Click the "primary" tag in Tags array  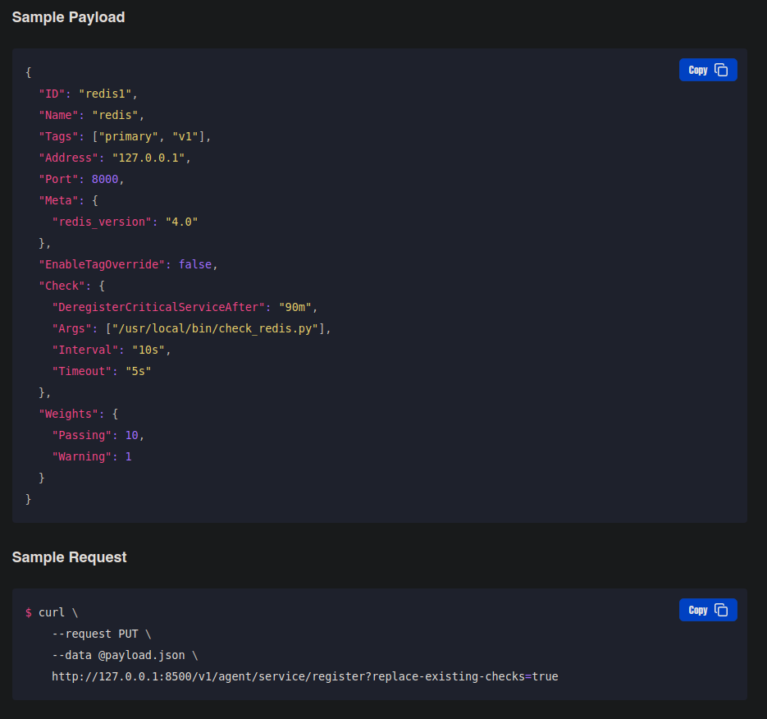(x=128, y=136)
